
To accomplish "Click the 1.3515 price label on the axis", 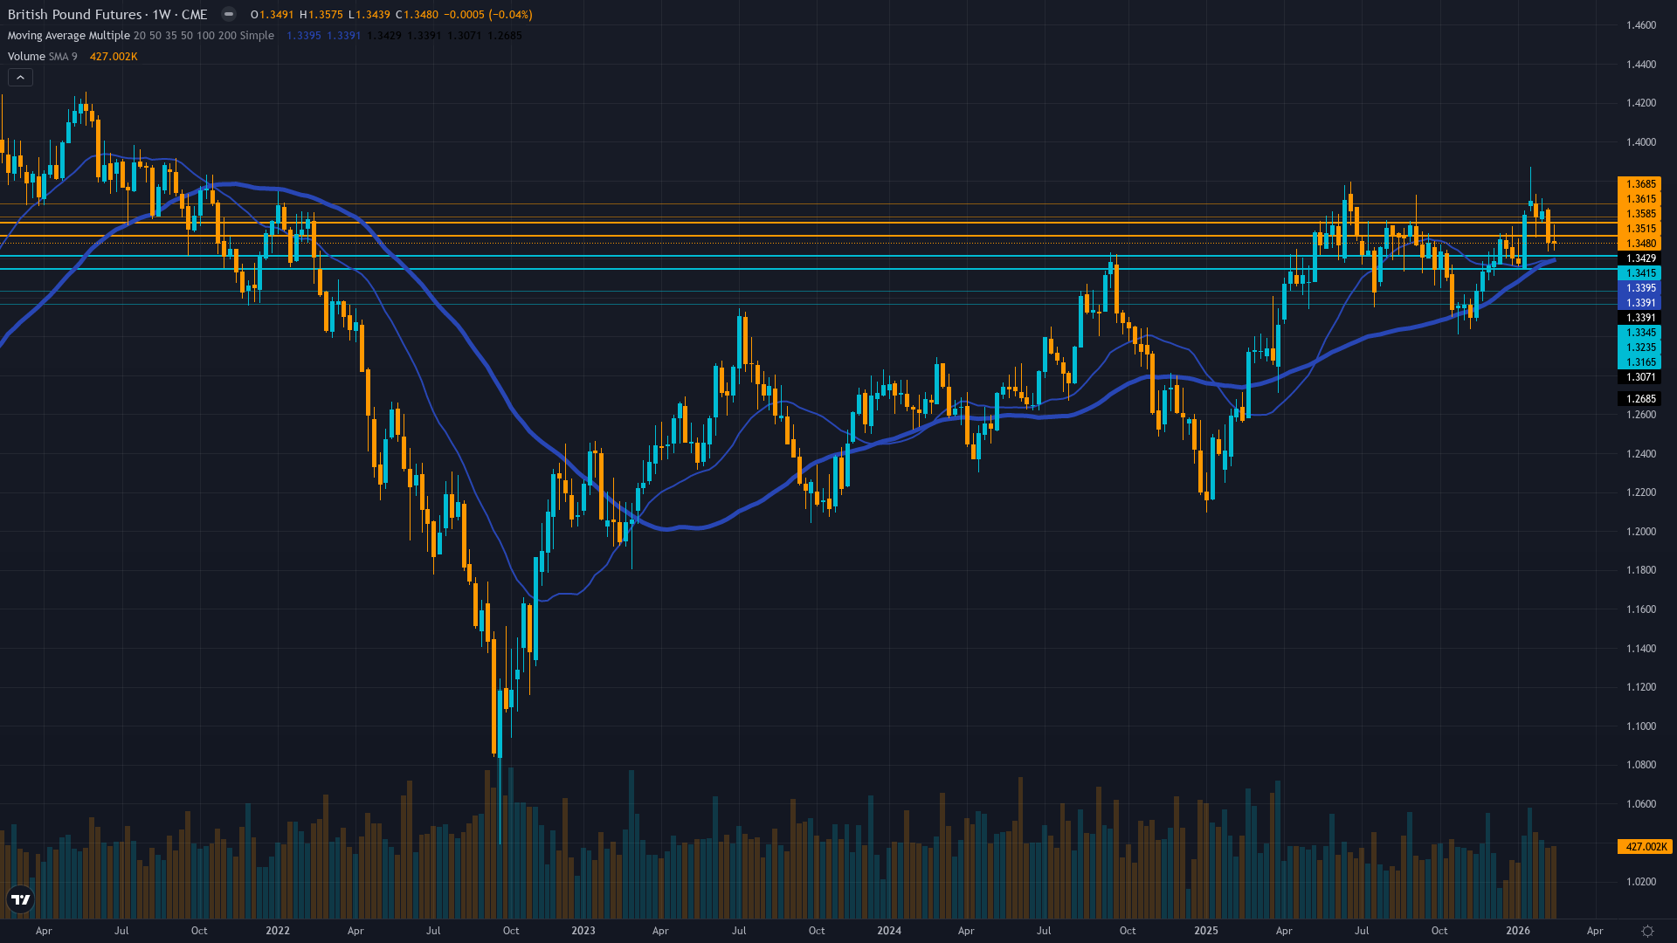I will tap(1639, 229).
